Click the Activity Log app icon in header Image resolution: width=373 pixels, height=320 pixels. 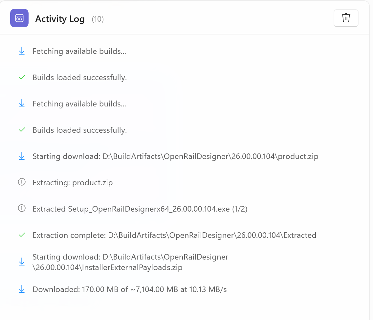[x=19, y=18]
